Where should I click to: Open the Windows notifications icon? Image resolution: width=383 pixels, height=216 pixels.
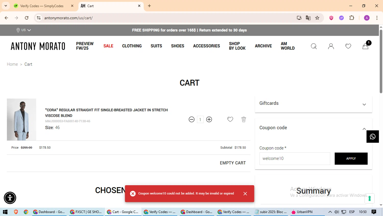374,212
